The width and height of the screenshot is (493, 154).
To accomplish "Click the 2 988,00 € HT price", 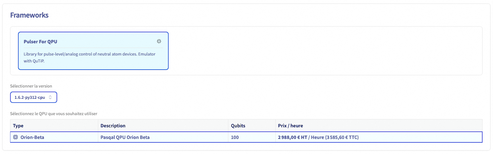I will coord(292,137).
